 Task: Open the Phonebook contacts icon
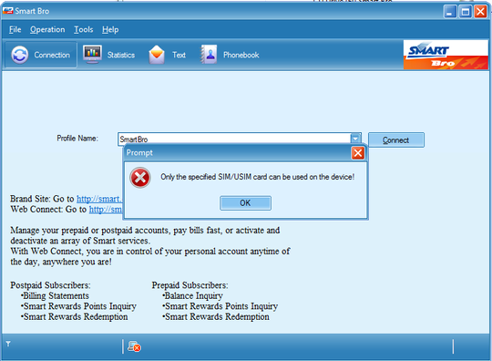coord(209,55)
